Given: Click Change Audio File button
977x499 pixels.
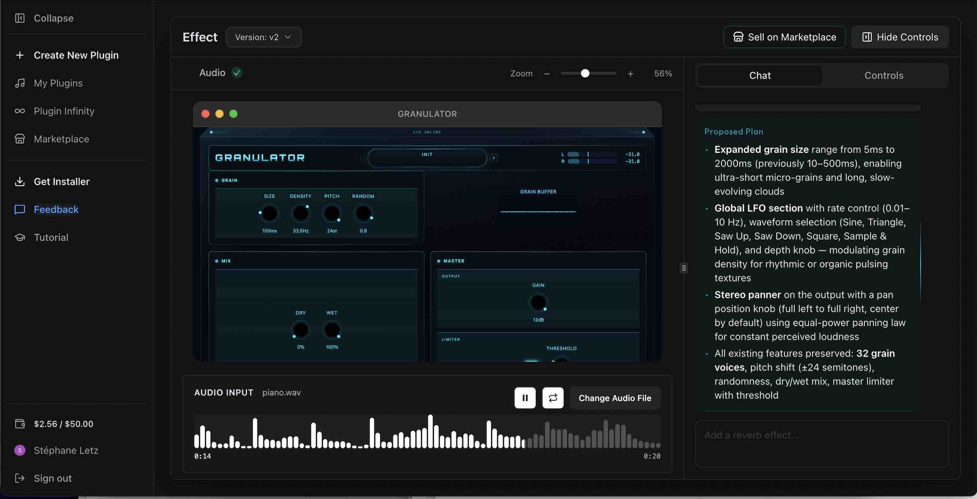Looking at the screenshot, I should (615, 398).
